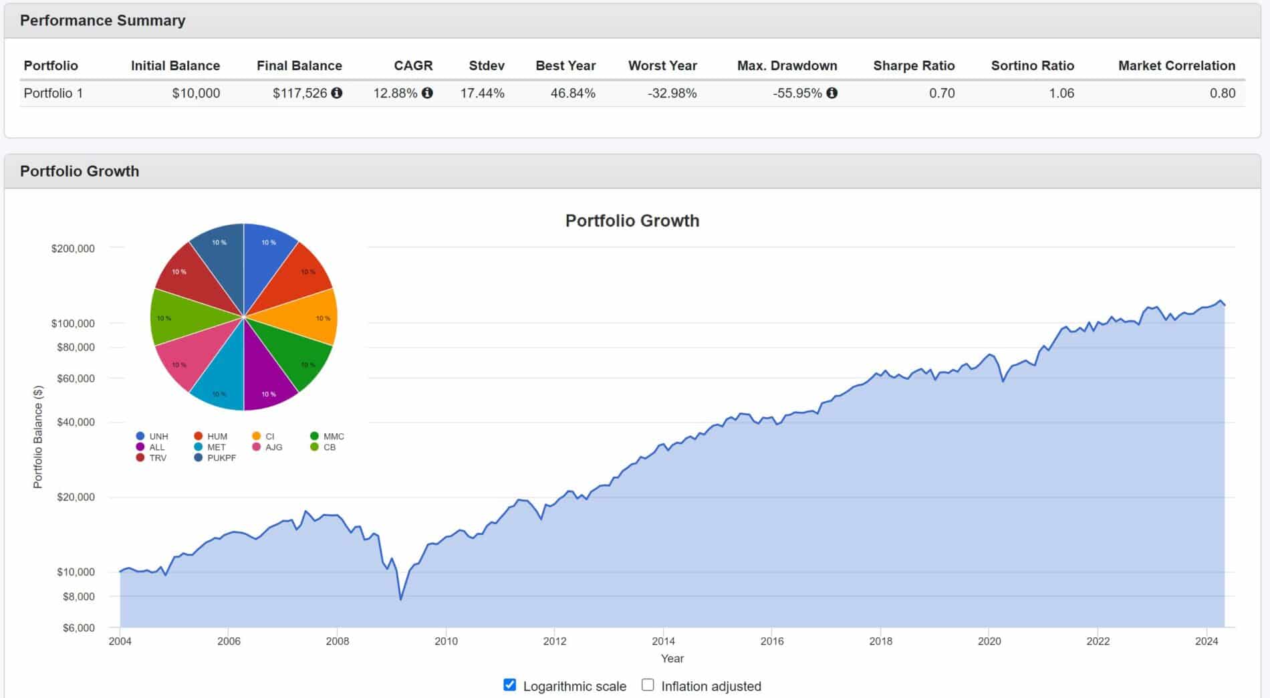Click the Sortino Ratio column header
This screenshot has height=698, width=1270.
1032,66
